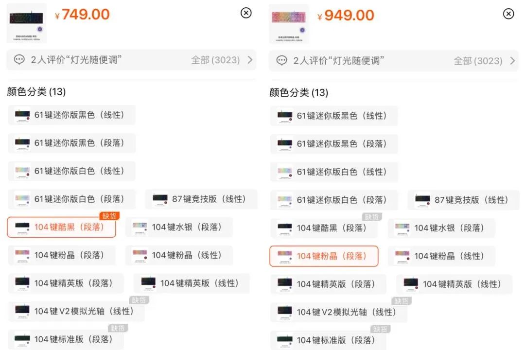Open the black keyboard thumbnail at ¥749.00
525x350 pixels.
point(27,22)
